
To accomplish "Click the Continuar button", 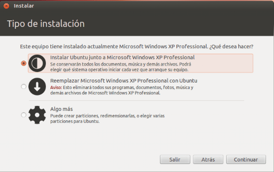I will [x=246, y=159].
